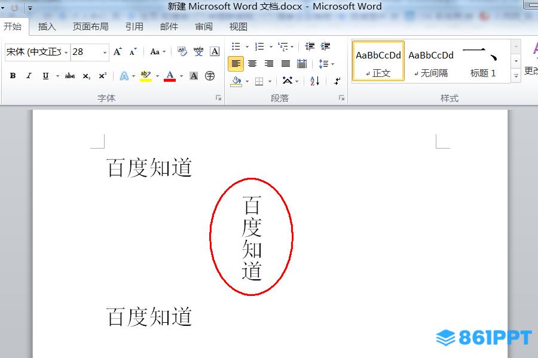Apply text effects icon

pos(124,76)
